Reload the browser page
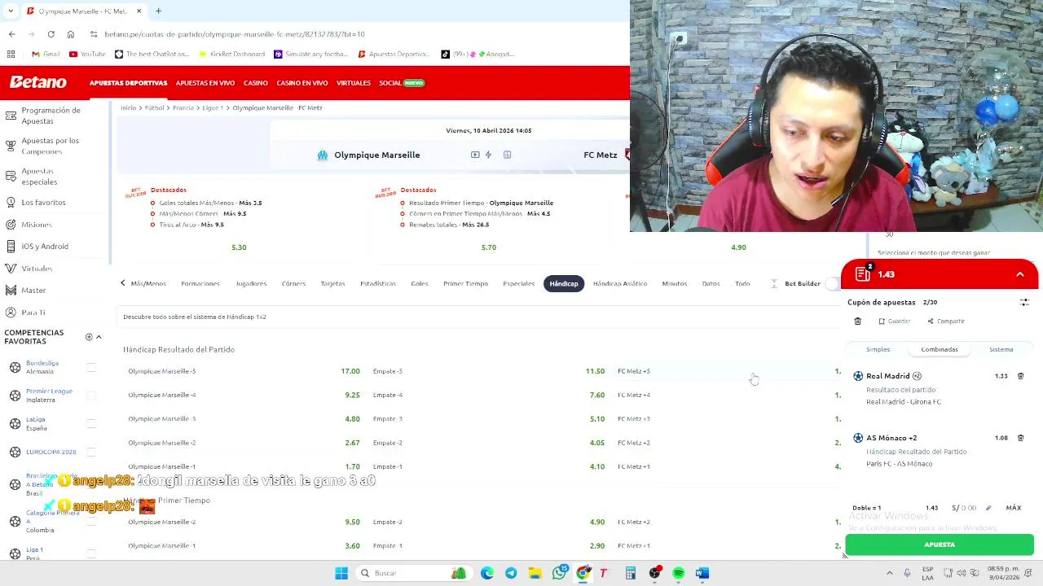This screenshot has height=586, width=1043. click(x=51, y=34)
